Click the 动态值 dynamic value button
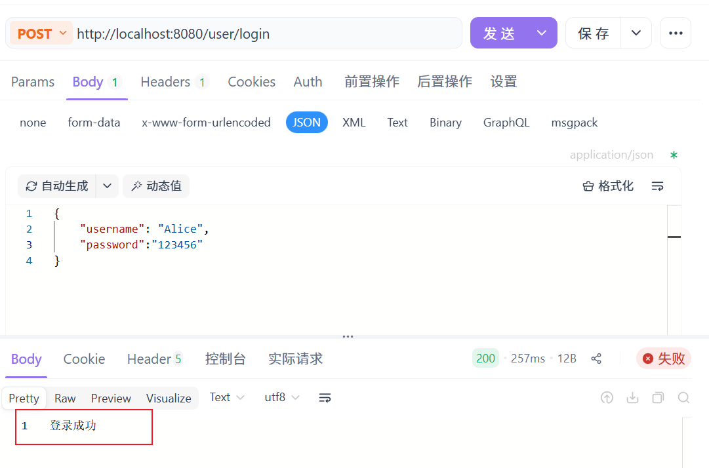The image size is (709, 468). point(156,186)
